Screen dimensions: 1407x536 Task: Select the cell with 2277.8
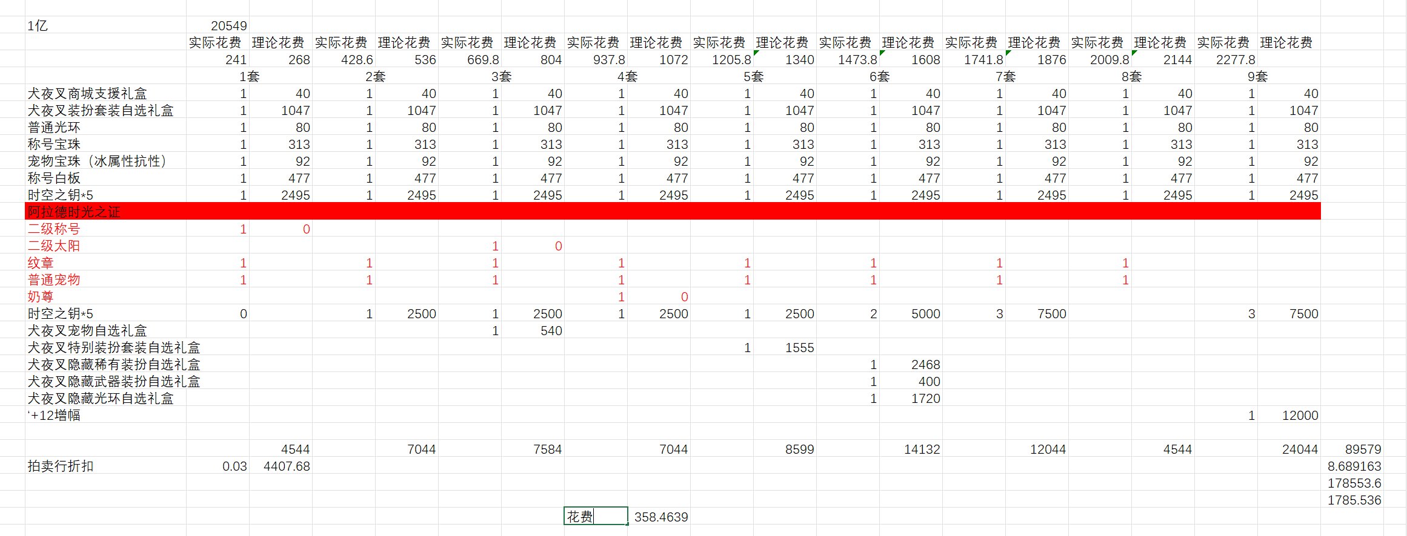click(1226, 60)
